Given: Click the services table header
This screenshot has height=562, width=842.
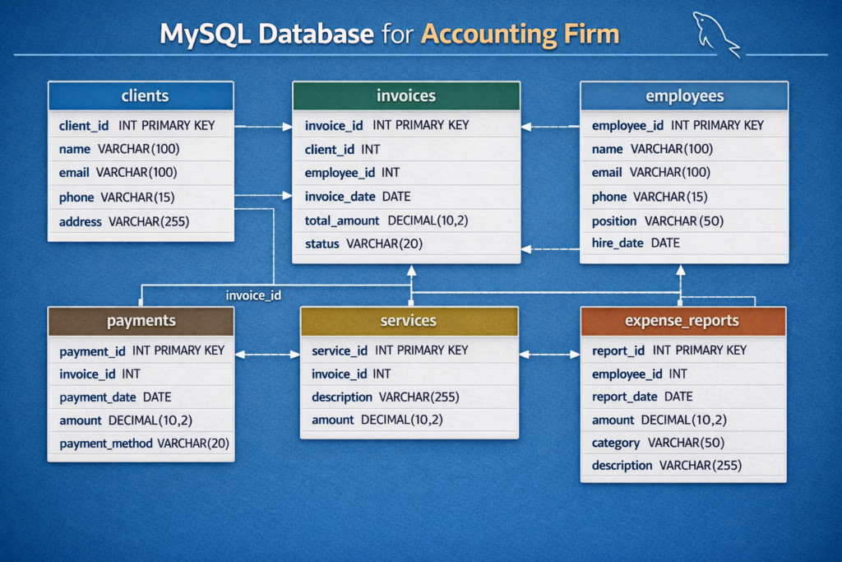Looking at the screenshot, I should (409, 320).
